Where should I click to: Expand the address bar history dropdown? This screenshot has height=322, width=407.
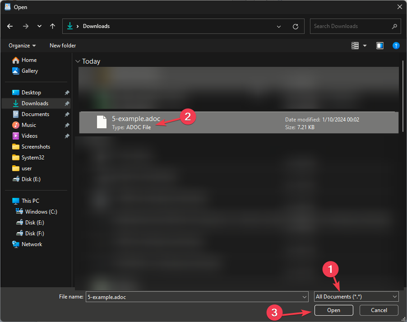click(279, 27)
